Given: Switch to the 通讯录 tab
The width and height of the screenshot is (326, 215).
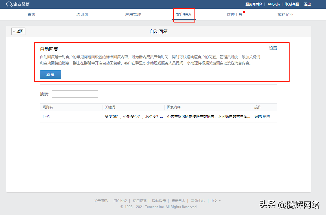Looking at the screenshot, I should click(x=82, y=14).
